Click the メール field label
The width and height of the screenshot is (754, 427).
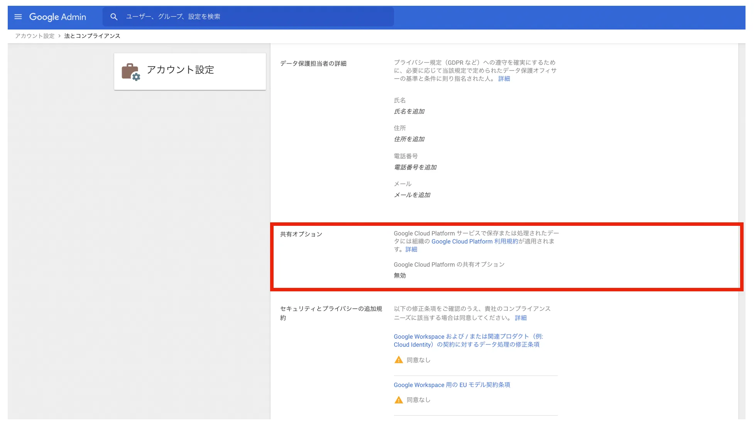click(x=402, y=184)
